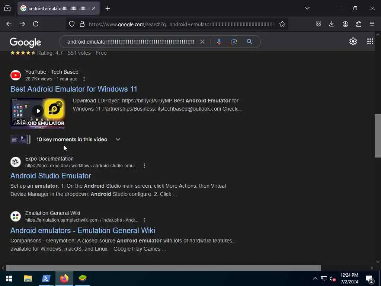Open more options for Emulation General Wiki result
The width and height of the screenshot is (381, 286).
(144, 220)
